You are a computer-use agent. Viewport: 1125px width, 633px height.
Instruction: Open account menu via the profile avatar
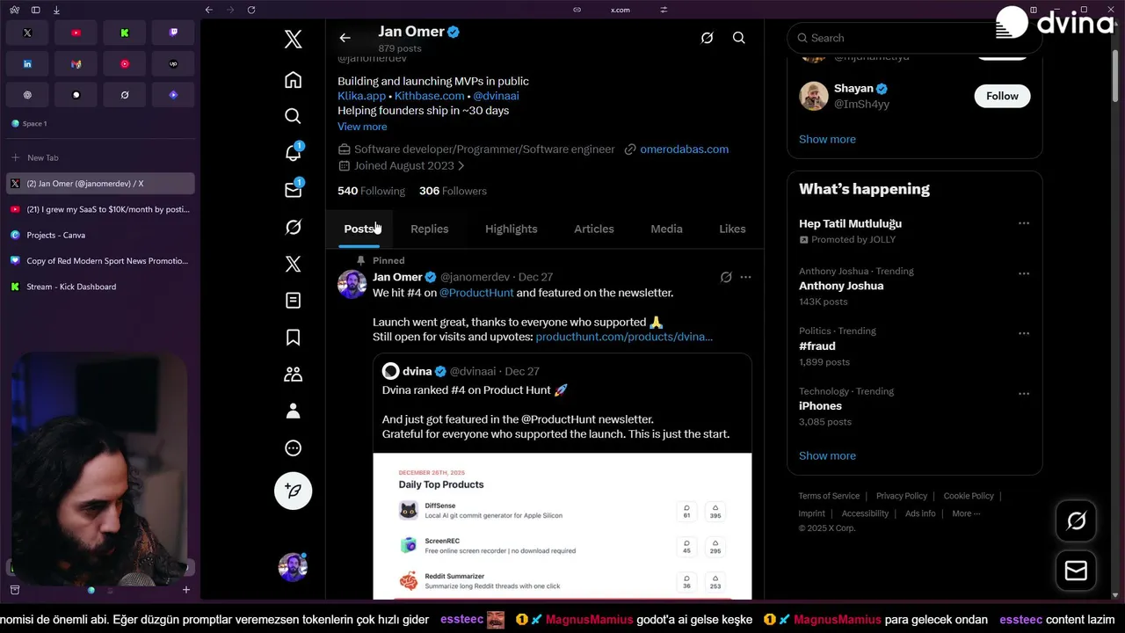pos(294,567)
